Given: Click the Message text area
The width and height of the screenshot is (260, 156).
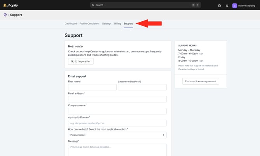Looking at the screenshot, I should [117, 150].
